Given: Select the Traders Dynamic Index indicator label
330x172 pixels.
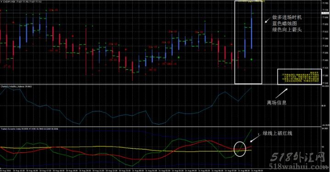Looking at the screenshot, I should point(29,129).
